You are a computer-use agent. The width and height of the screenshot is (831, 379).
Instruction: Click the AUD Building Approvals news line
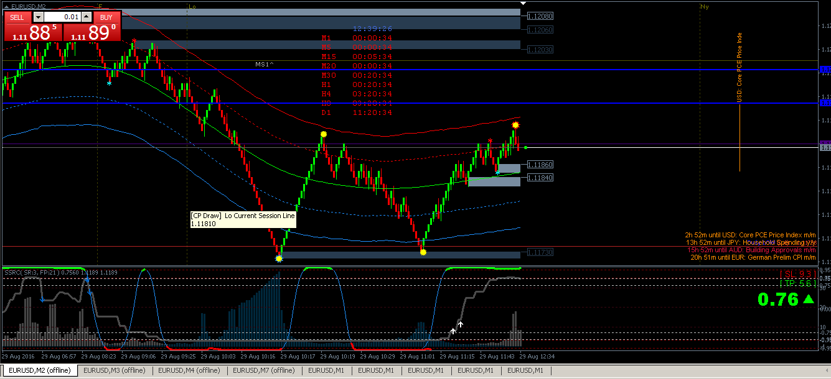pos(751,250)
